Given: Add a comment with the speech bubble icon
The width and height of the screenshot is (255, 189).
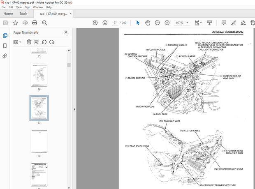Looking at the screenshot, I should (x=224, y=23).
